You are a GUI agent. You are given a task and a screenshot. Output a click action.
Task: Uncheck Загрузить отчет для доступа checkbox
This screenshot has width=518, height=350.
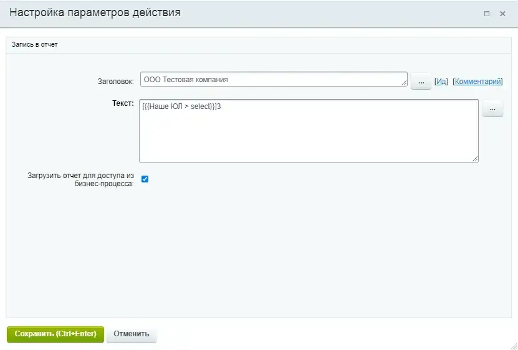point(145,179)
